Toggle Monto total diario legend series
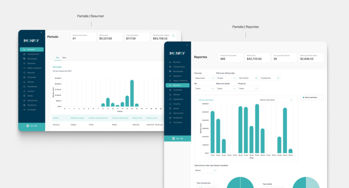The width and height of the screenshot is (349, 188). pyautogui.click(x=312, y=97)
